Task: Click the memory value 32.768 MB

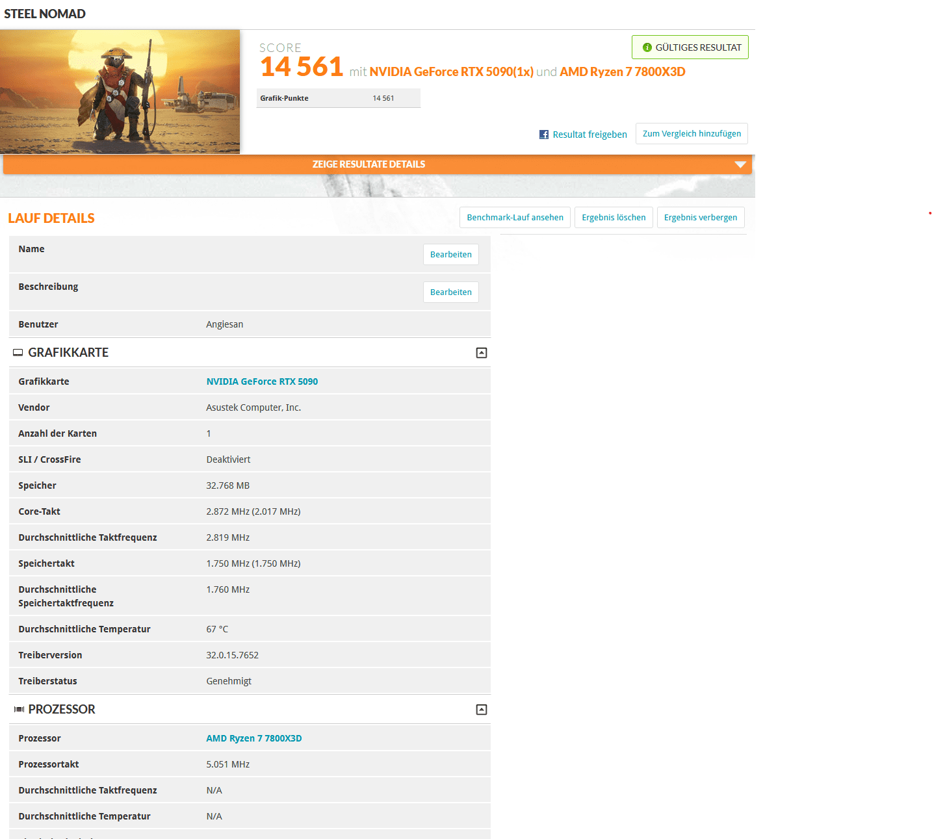Action: pos(228,485)
